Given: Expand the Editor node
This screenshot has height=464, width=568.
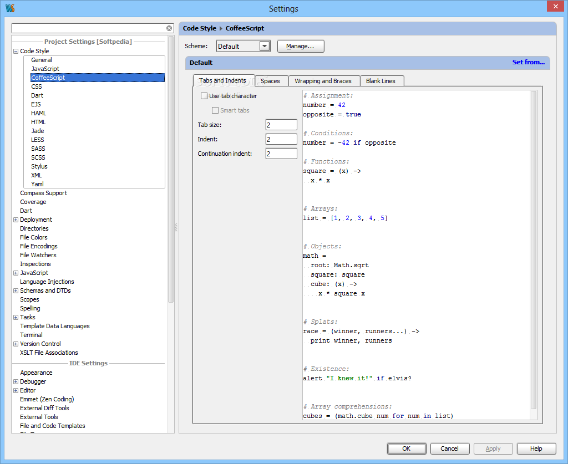Looking at the screenshot, I should click(16, 390).
